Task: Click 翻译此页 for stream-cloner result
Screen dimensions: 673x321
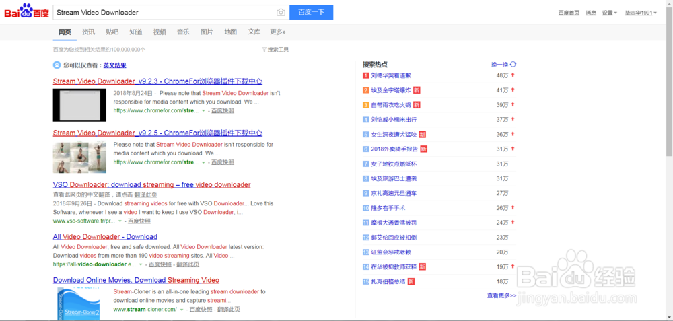Action: (x=229, y=310)
